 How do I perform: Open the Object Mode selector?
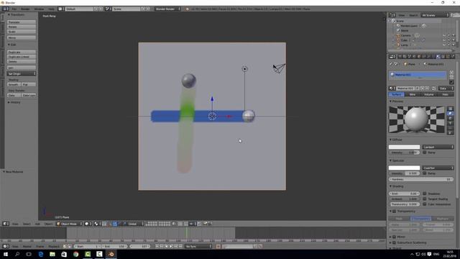pyautogui.click(x=70, y=224)
